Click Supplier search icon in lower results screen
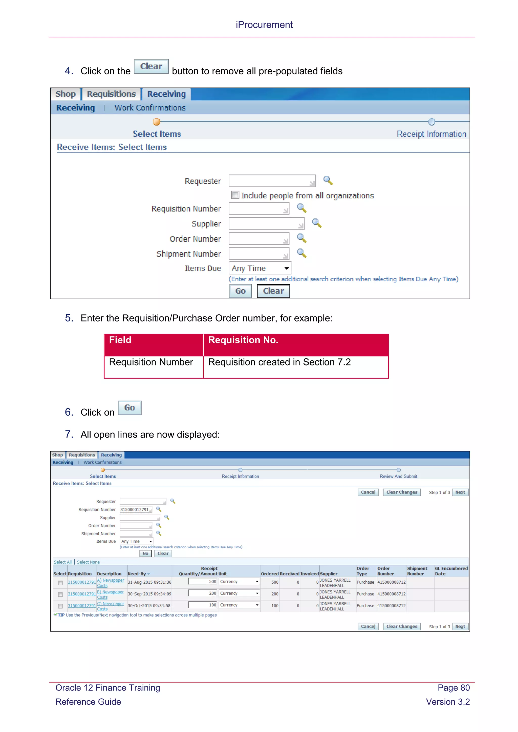Image resolution: width=518 pixels, height=732 pixels. pyautogui.click(x=166, y=517)
